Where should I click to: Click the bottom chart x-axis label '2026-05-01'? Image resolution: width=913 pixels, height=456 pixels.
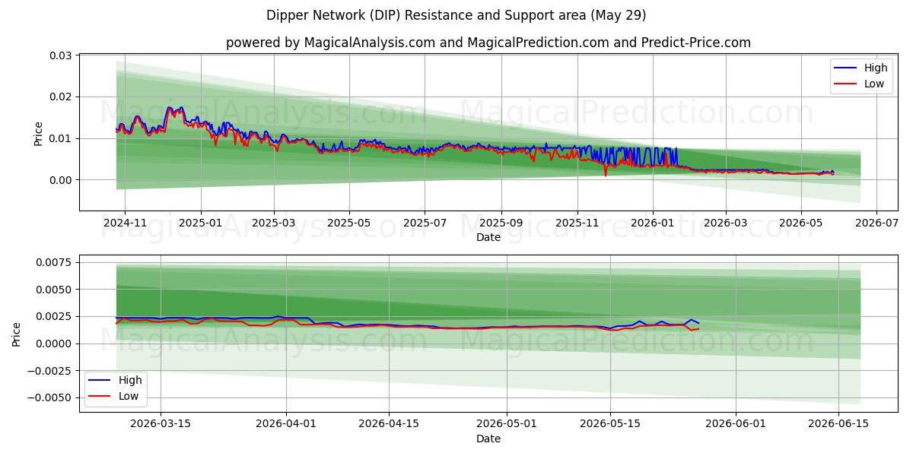pyautogui.click(x=507, y=426)
